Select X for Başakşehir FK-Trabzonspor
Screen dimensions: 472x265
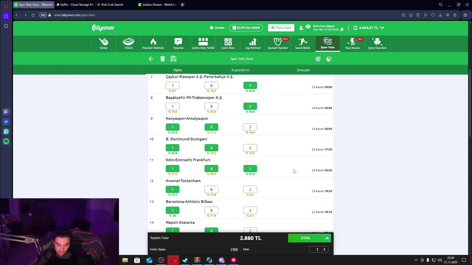click(211, 106)
